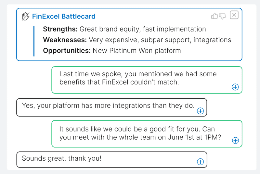
Task: Give the battlecard a thumbs up
Action: point(214,16)
